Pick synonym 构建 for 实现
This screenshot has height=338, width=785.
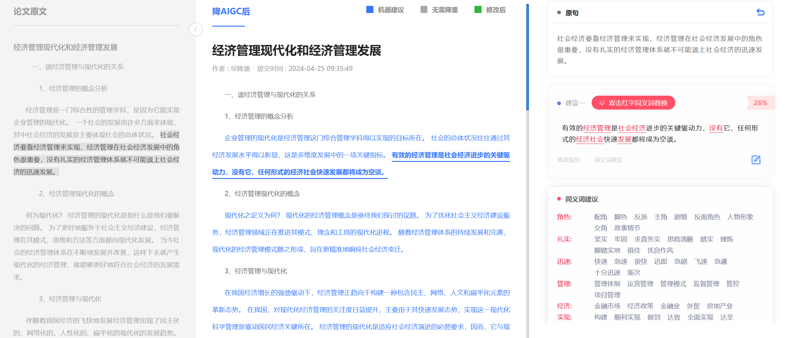601,317
